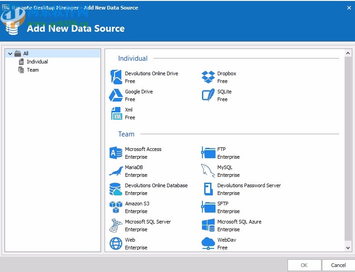
Task: Click the scrollbar up arrow
Action: coord(348,53)
